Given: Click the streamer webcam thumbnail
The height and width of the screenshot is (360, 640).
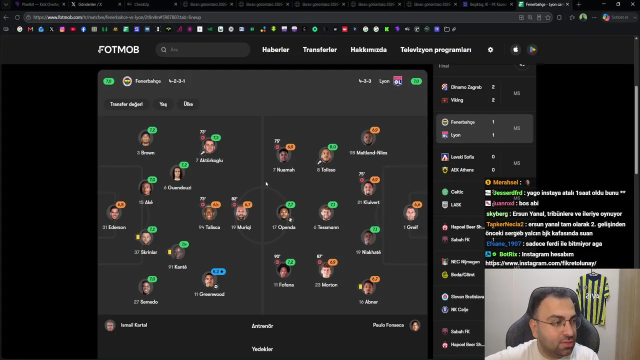Looking at the screenshot, I should point(562,314).
